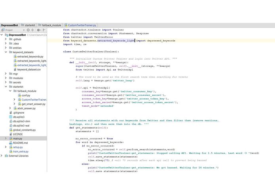Screen dimensions: 275x195
Task: Expand the entities folder arrow
Action: pyautogui.click(x=6, y=48)
